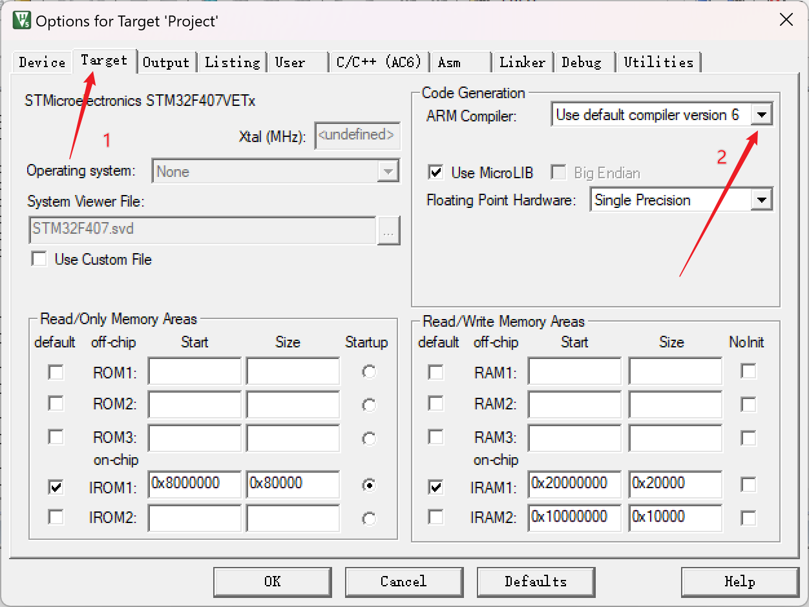Click the RAM3 Size field
The height and width of the screenshot is (607, 809).
tap(675, 438)
